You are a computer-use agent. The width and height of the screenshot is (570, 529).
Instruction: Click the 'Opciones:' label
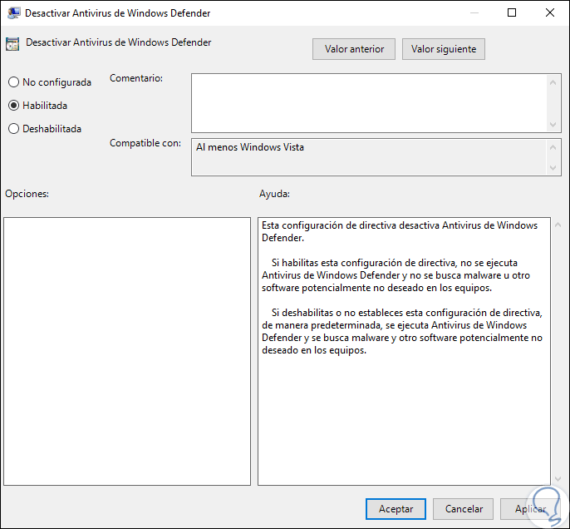27,194
